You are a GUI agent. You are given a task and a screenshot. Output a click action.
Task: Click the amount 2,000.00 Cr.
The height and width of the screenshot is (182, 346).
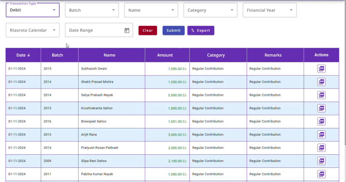pyautogui.click(x=177, y=148)
